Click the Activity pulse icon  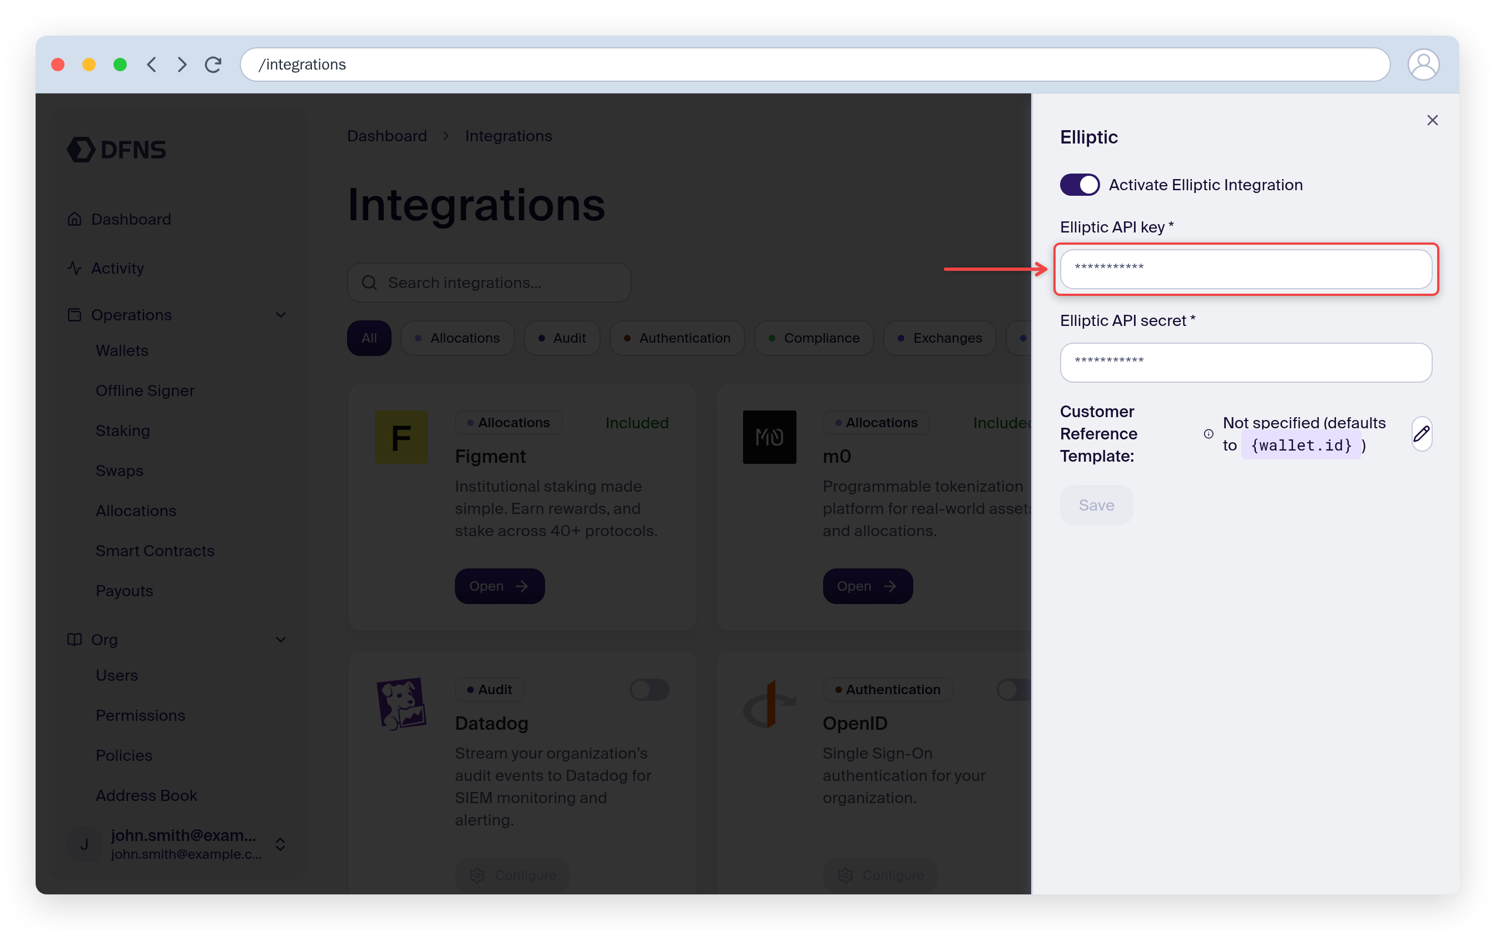pyautogui.click(x=75, y=269)
